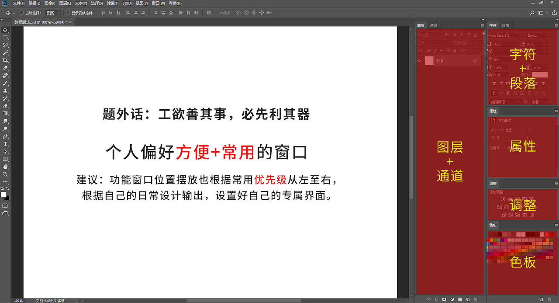Toggle faux italic in character panel
This screenshot has height=303, width=559.
point(502,84)
